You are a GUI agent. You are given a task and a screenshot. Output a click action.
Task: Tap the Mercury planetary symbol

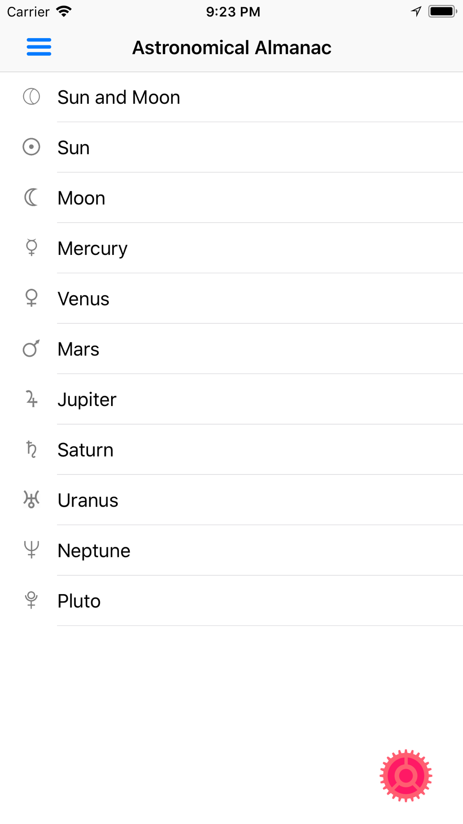pos(31,248)
